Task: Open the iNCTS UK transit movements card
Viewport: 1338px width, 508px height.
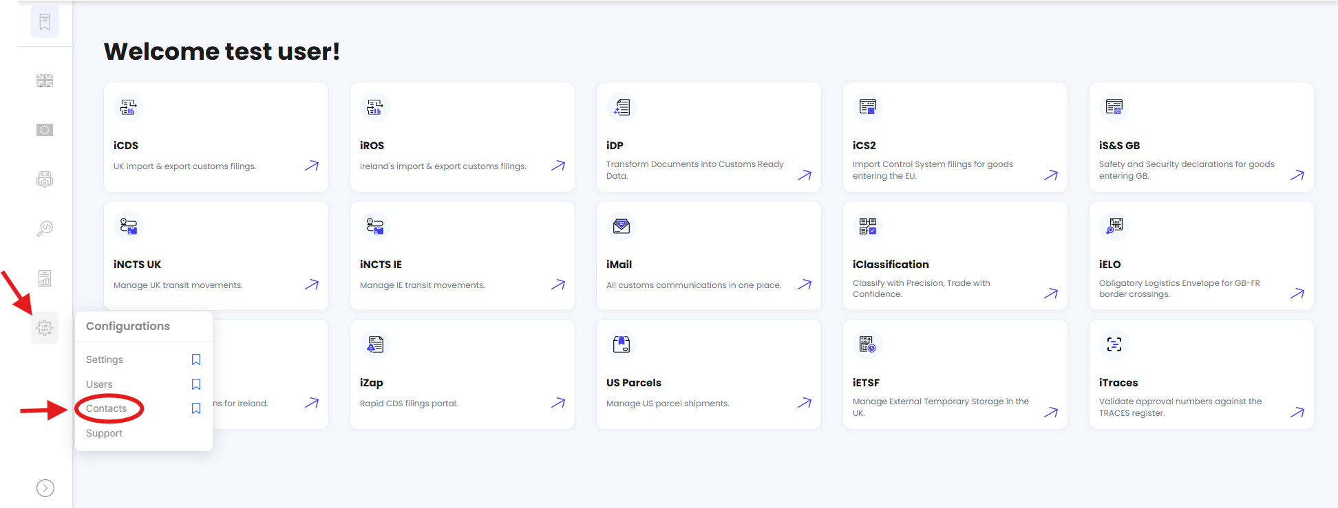Action: (x=216, y=256)
